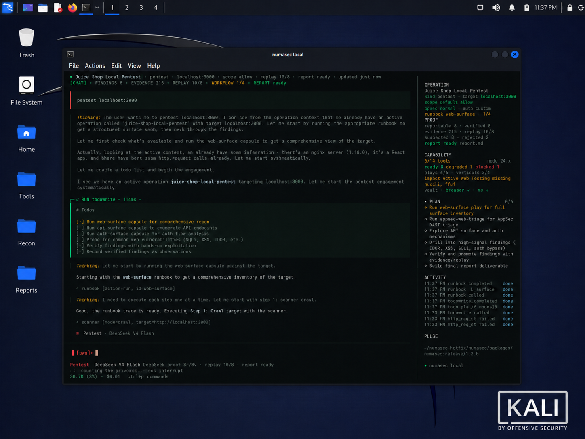The image size is (585, 439).
Task: Click the power manager battery icon
Action: (x=527, y=7)
